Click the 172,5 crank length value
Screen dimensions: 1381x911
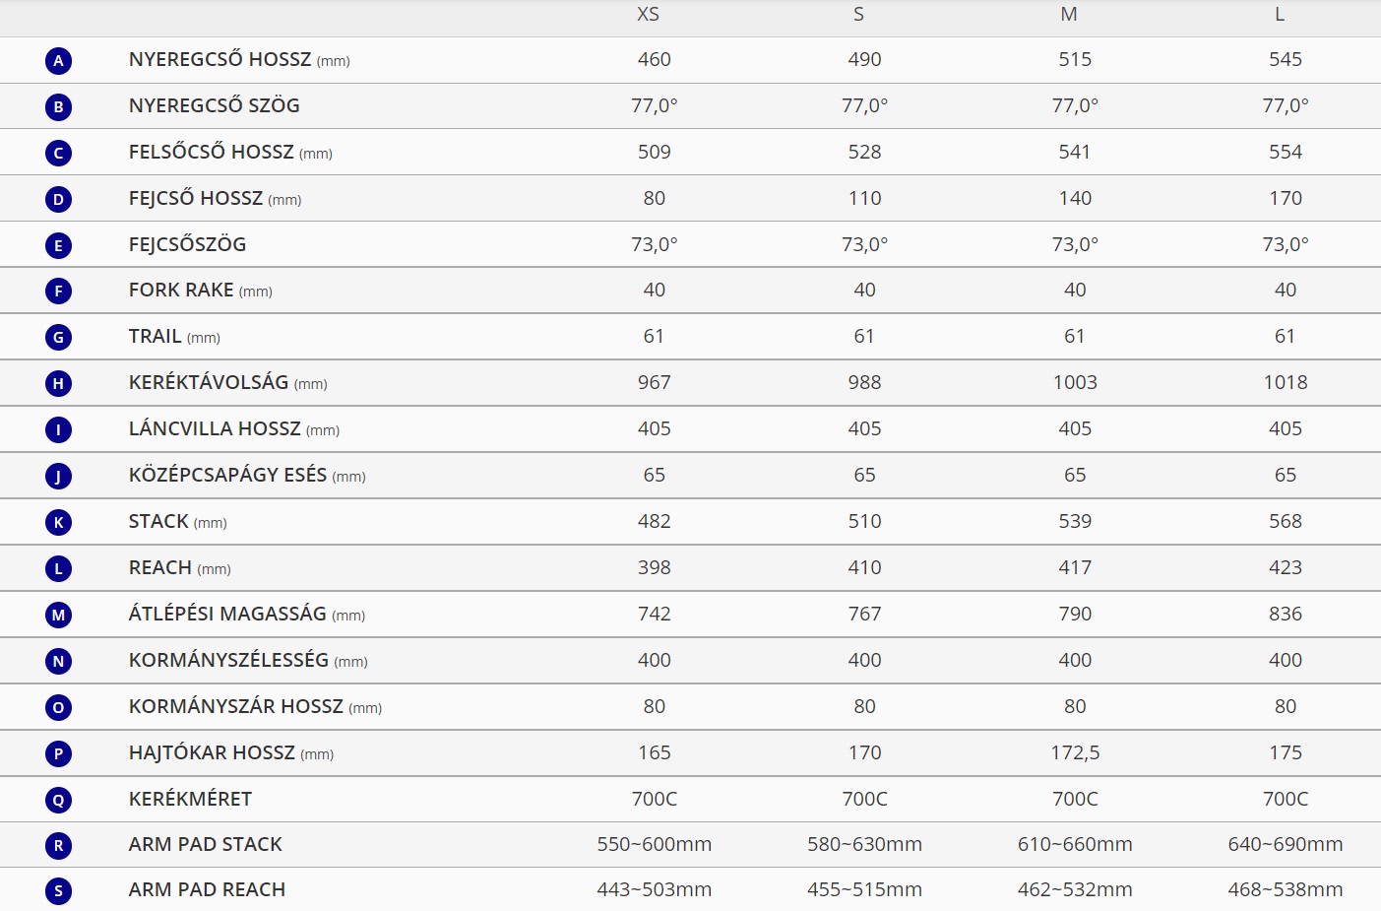(1075, 753)
